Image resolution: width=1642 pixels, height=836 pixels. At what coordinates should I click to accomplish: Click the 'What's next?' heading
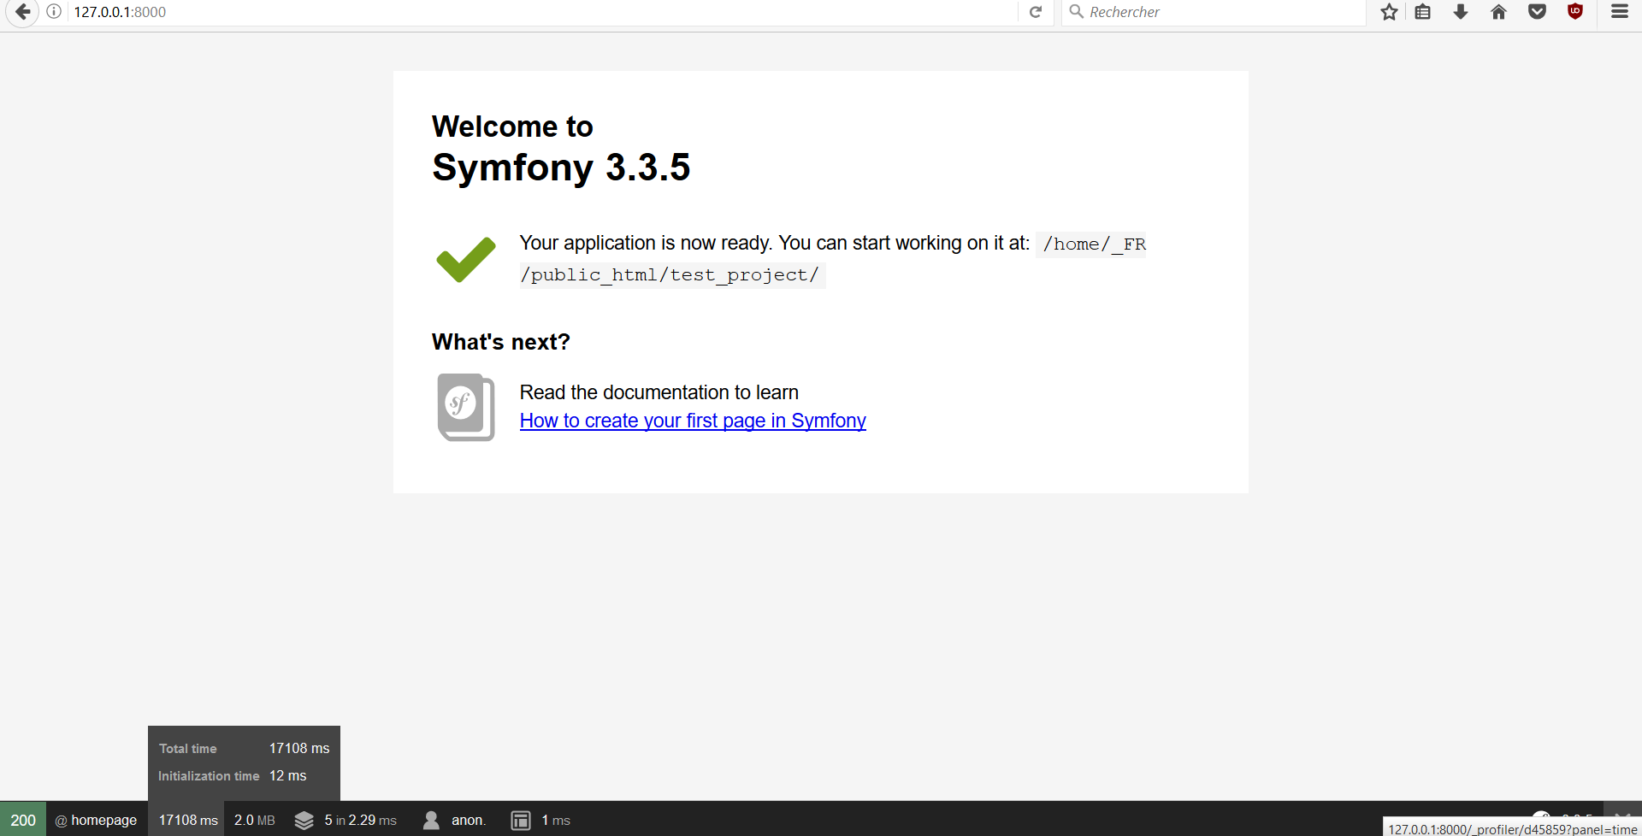501,342
